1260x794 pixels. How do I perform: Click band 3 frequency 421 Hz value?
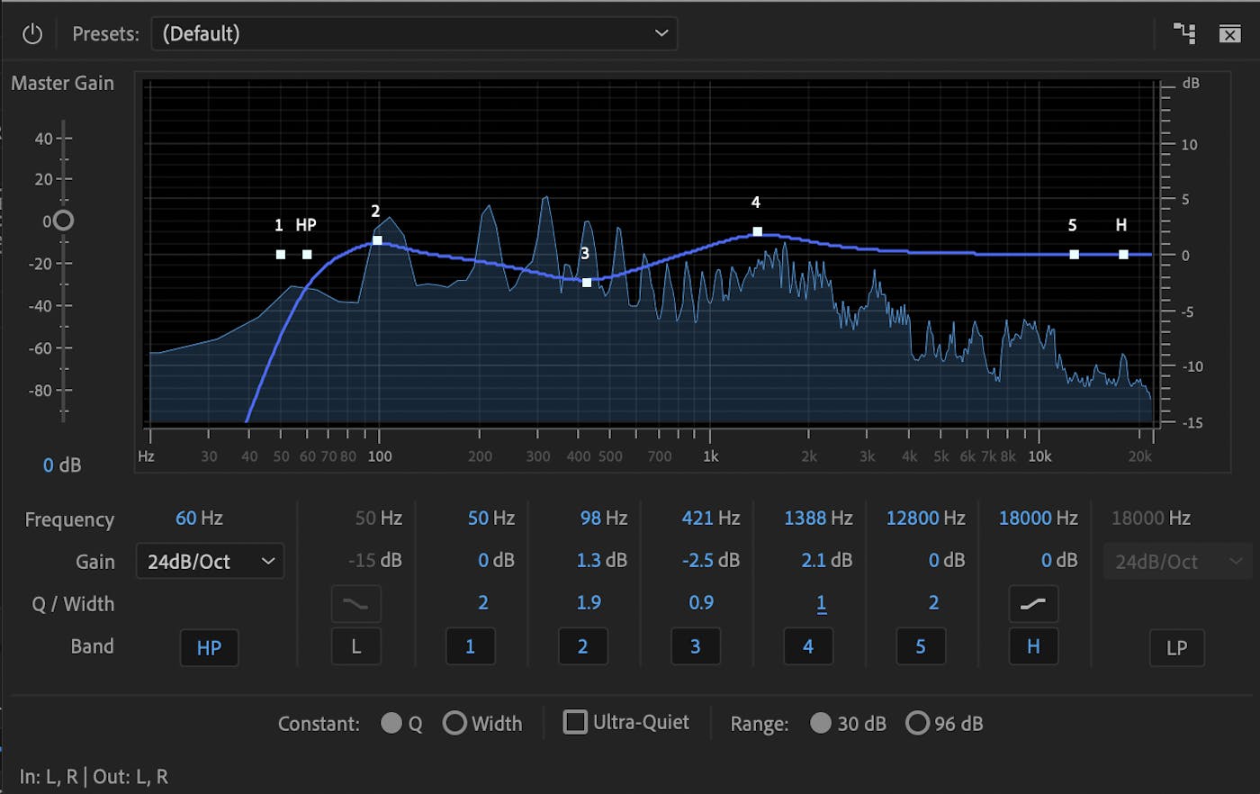coord(711,519)
